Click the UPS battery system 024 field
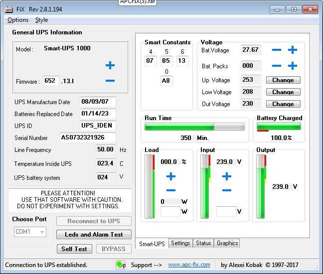Viewport: 323px width, 274px height. click(x=106, y=177)
